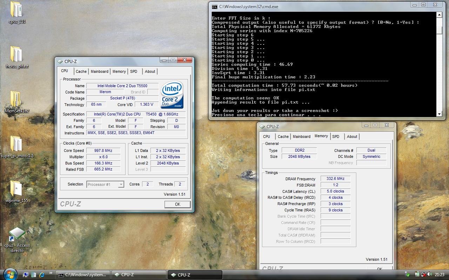This screenshot has height=280, width=449.
Task: Click the Core Speed value 997.8 MHz
Action: pyautogui.click(x=103, y=150)
